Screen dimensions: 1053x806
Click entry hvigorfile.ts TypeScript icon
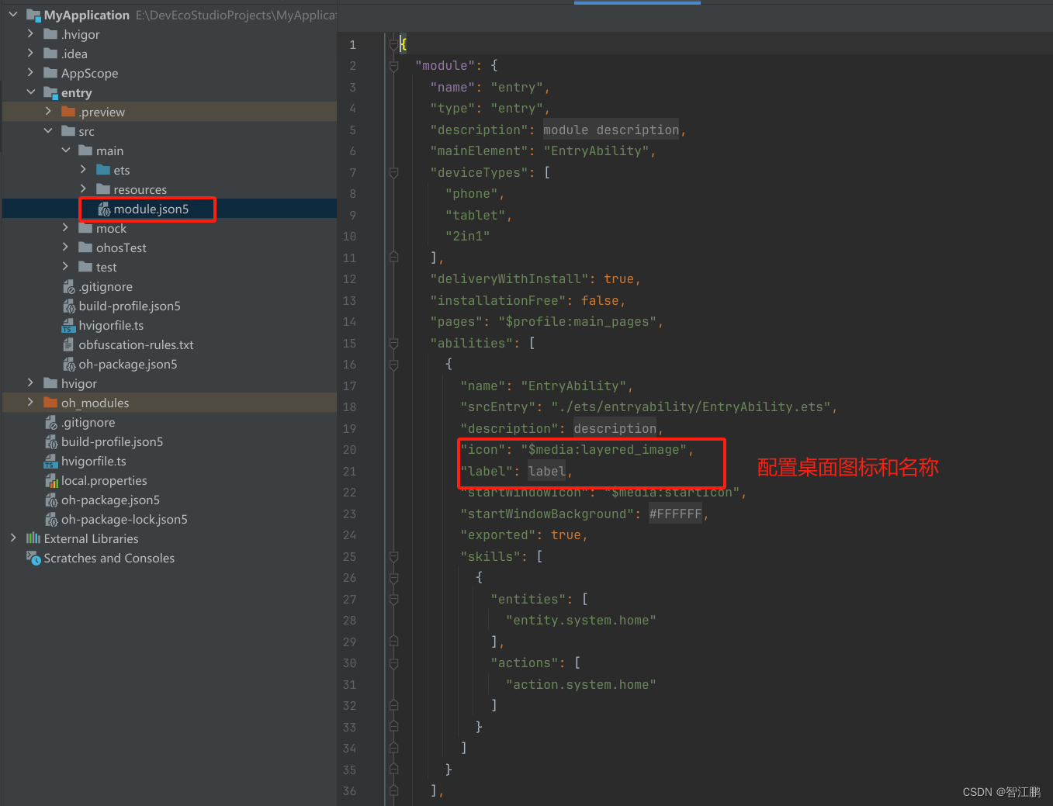(68, 325)
